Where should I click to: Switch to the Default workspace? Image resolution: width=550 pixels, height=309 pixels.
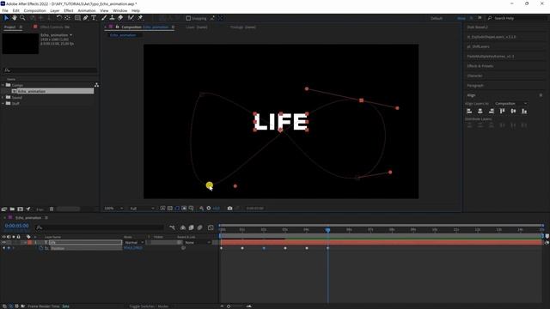tap(437, 18)
